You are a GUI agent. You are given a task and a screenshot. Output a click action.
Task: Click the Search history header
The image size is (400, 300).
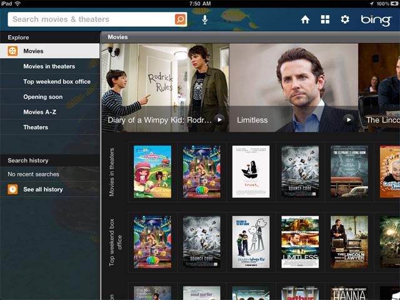[x=28, y=161]
